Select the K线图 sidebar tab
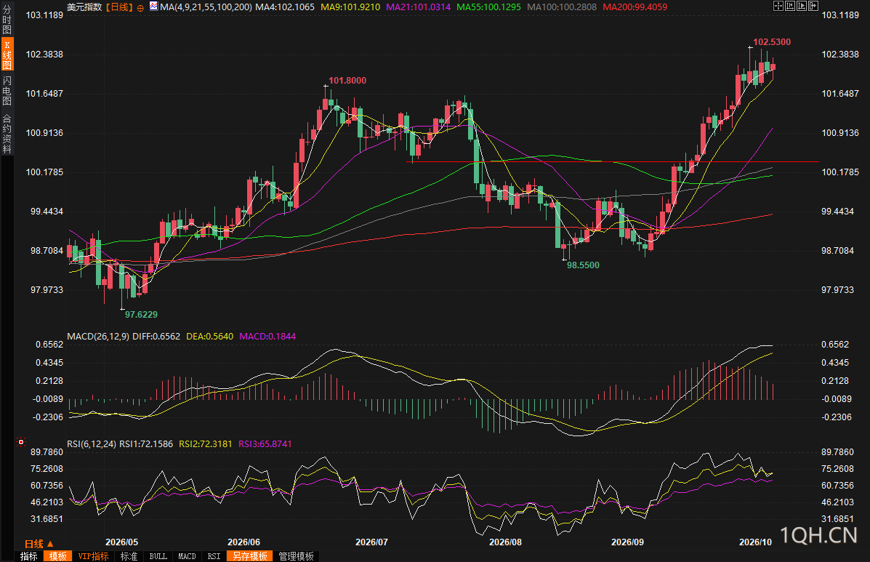 click(x=7, y=55)
